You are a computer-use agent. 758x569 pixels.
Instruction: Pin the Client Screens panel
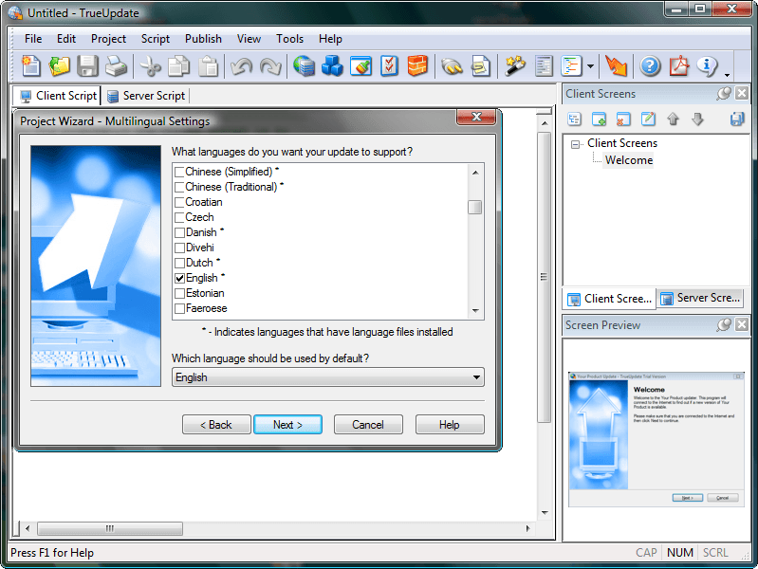point(724,93)
